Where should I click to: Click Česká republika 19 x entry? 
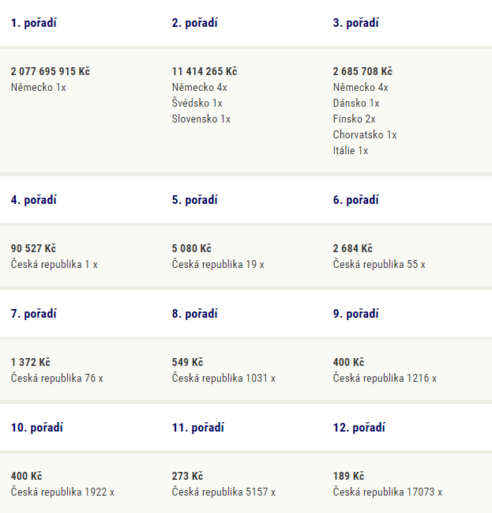218,264
